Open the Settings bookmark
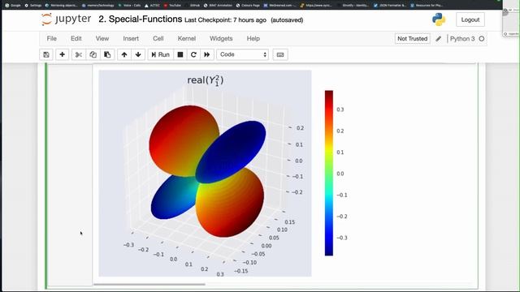Screen dimensions: 520x292 34,6
